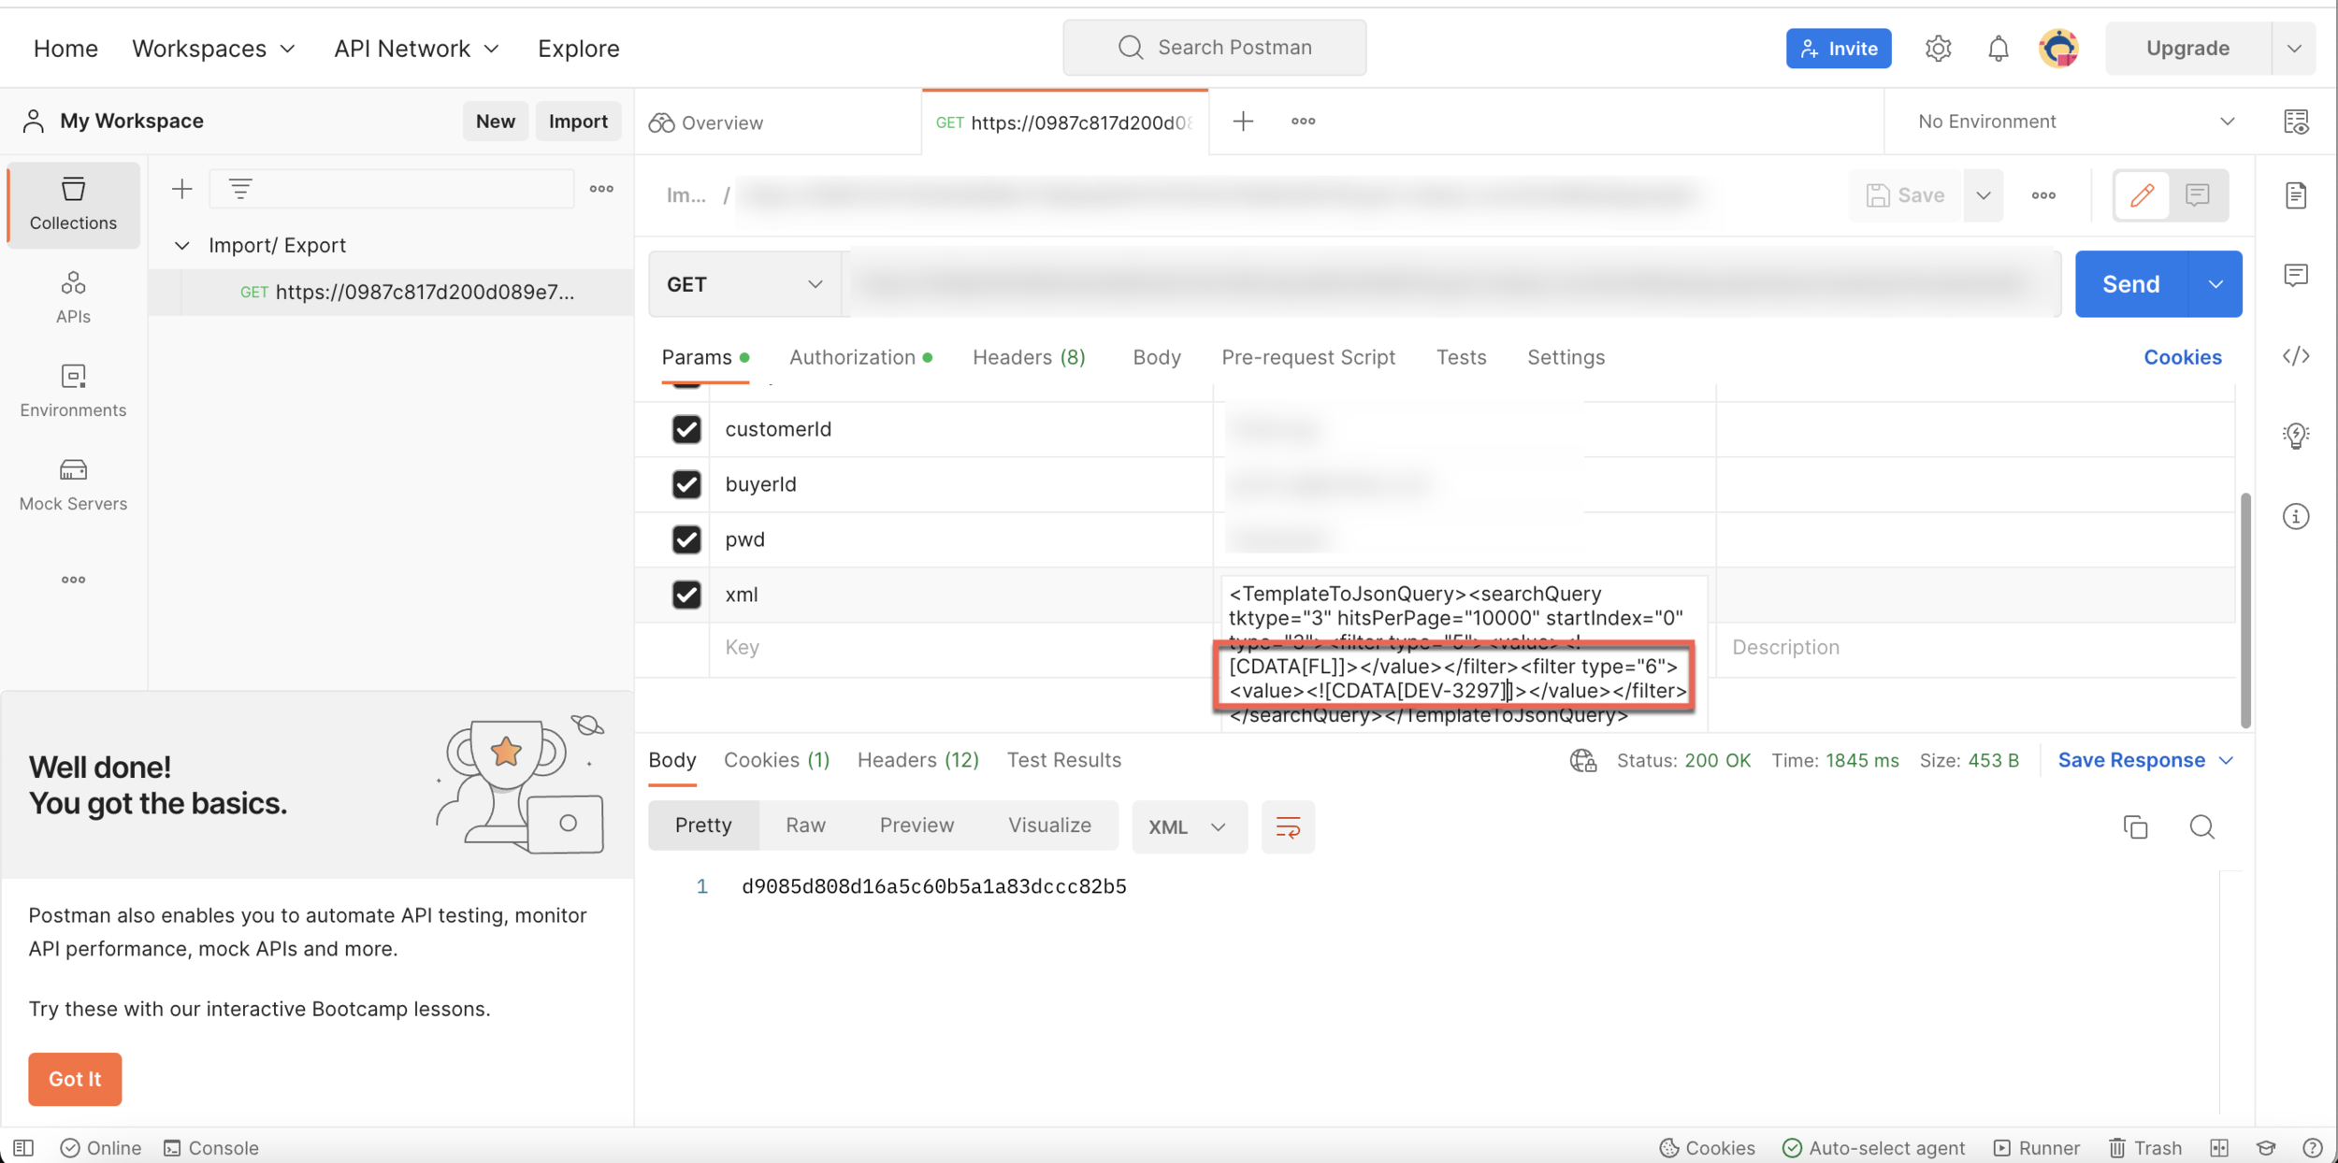The width and height of the screenshot is (2338, 1163).
Task: Open Save Response dropdown
Action: 2145,760
